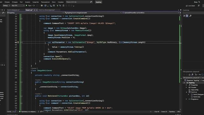
Task: Open property pages wrench icon
Action: click(x=190, y=16)
